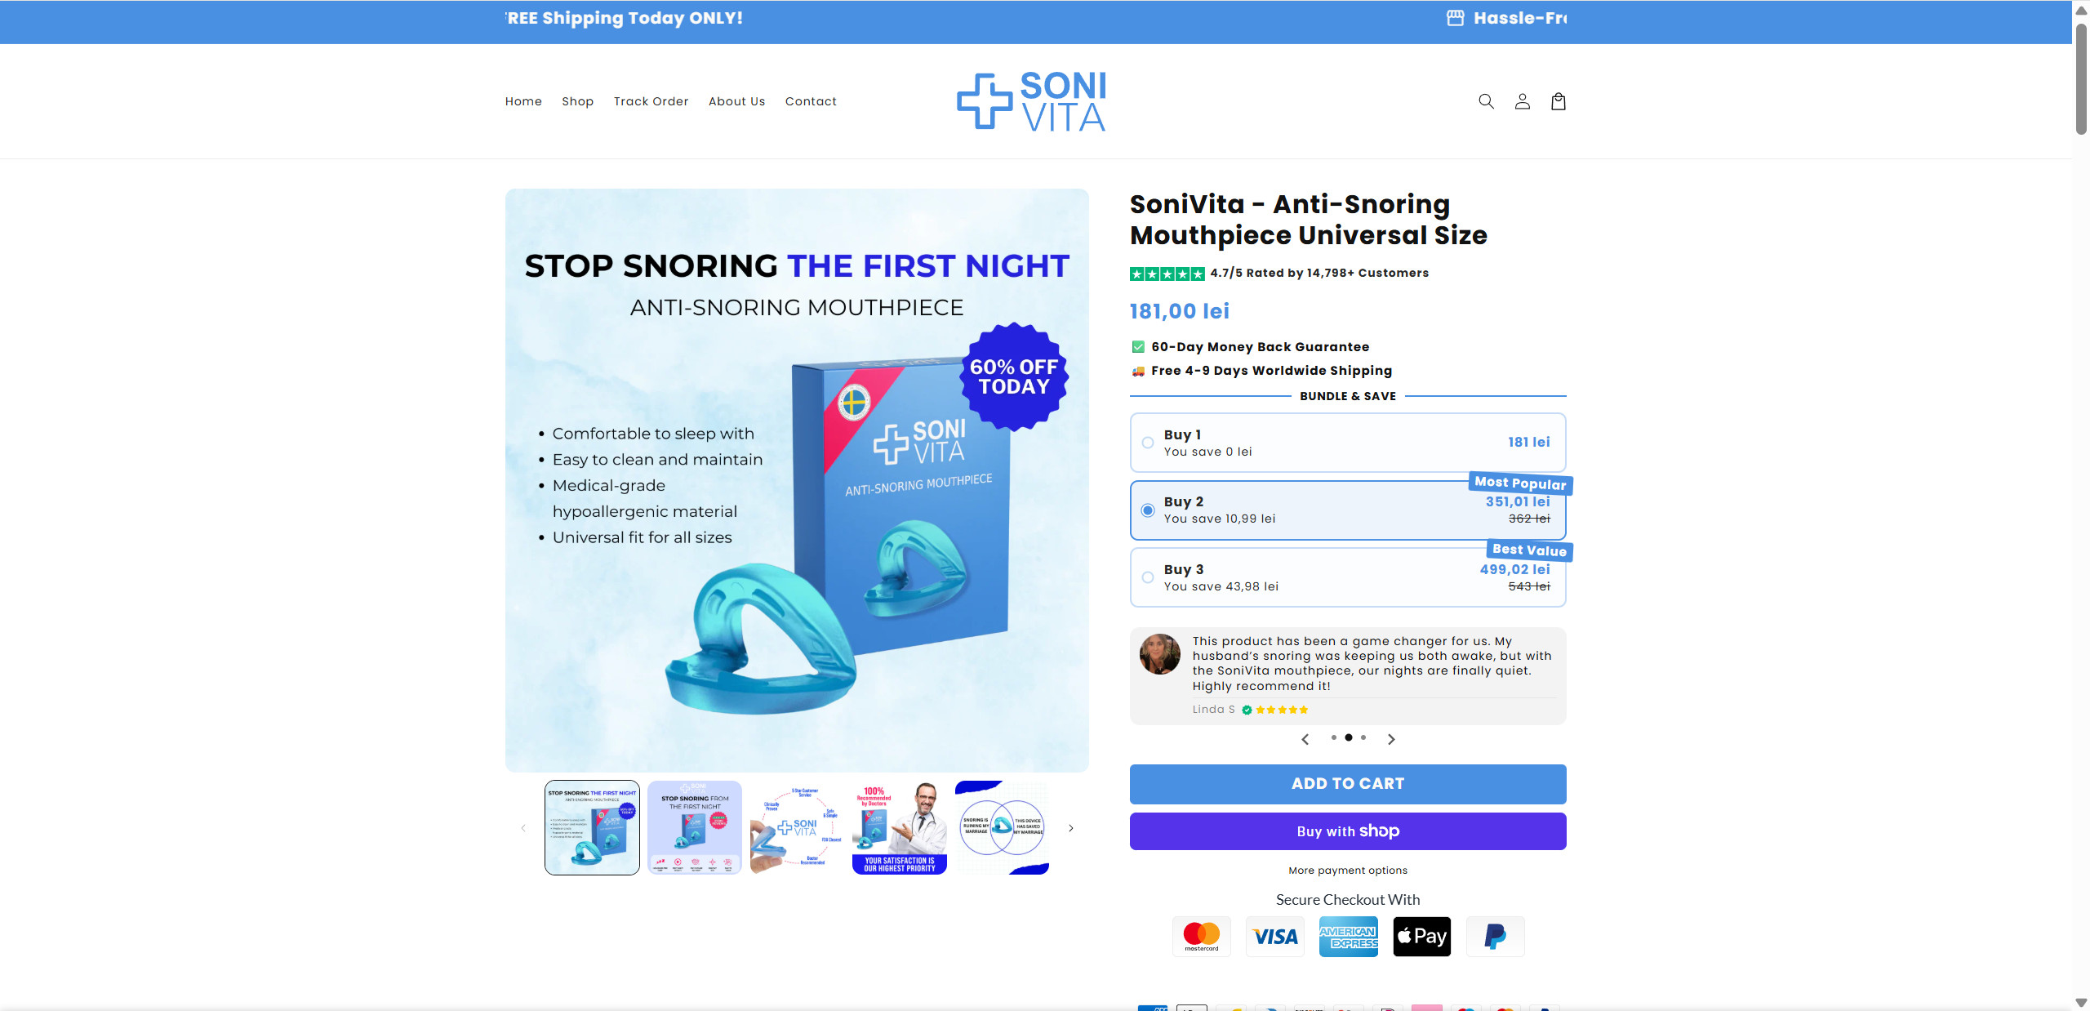Advance thumbnail gallery with right arrow
The width and height of the screenshot is (2090, 1011).
coord(1071,828)
